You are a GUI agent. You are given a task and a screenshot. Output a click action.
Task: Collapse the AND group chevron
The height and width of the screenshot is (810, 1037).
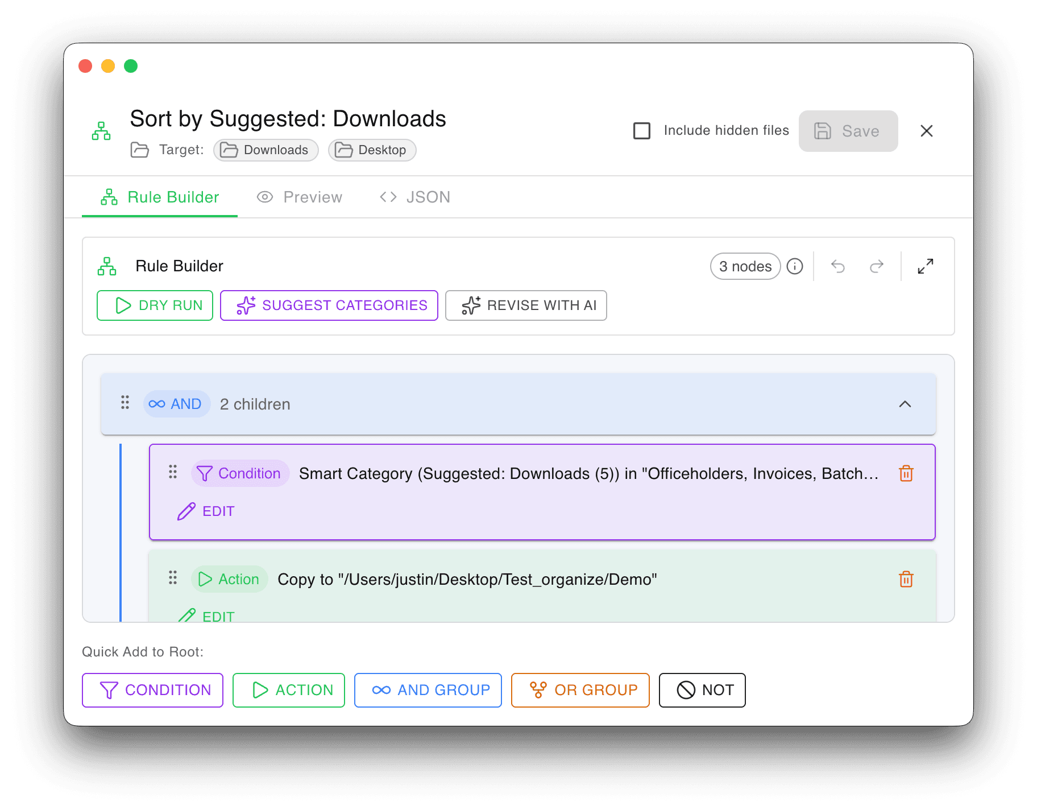[x=905, y=404]
